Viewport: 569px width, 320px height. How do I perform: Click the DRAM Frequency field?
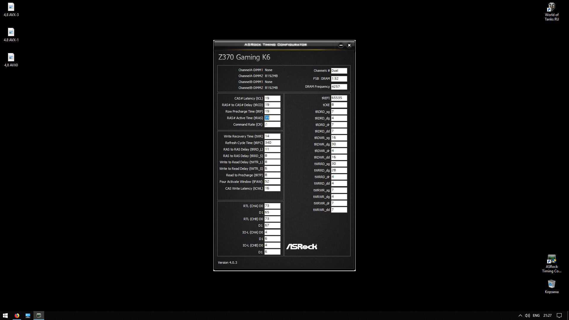coord(339,87)
